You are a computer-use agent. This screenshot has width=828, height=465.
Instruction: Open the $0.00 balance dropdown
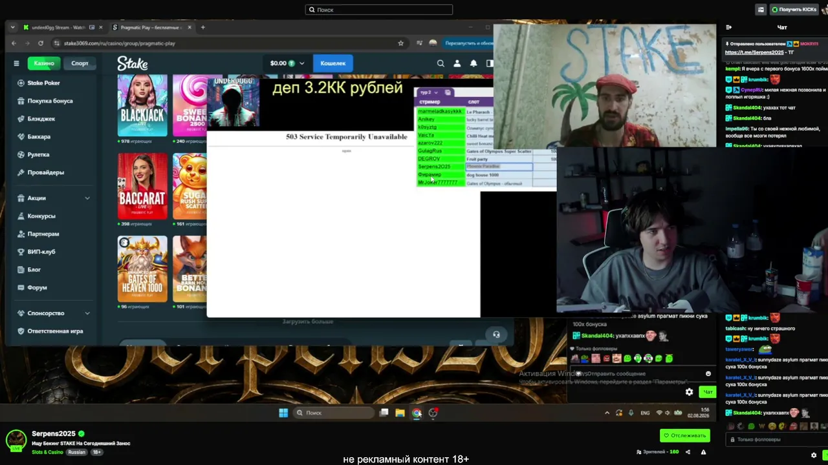click(287, 63)
